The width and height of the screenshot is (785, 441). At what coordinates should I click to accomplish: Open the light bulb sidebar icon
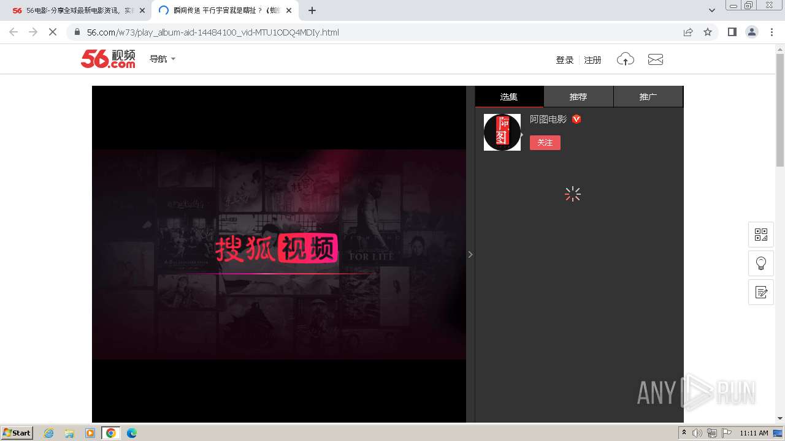tap(761, 263)
